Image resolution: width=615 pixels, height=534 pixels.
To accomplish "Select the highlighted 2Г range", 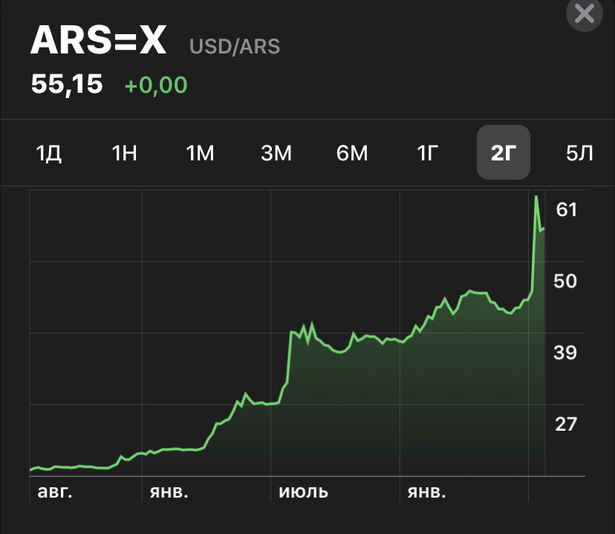I will (504, 152).
